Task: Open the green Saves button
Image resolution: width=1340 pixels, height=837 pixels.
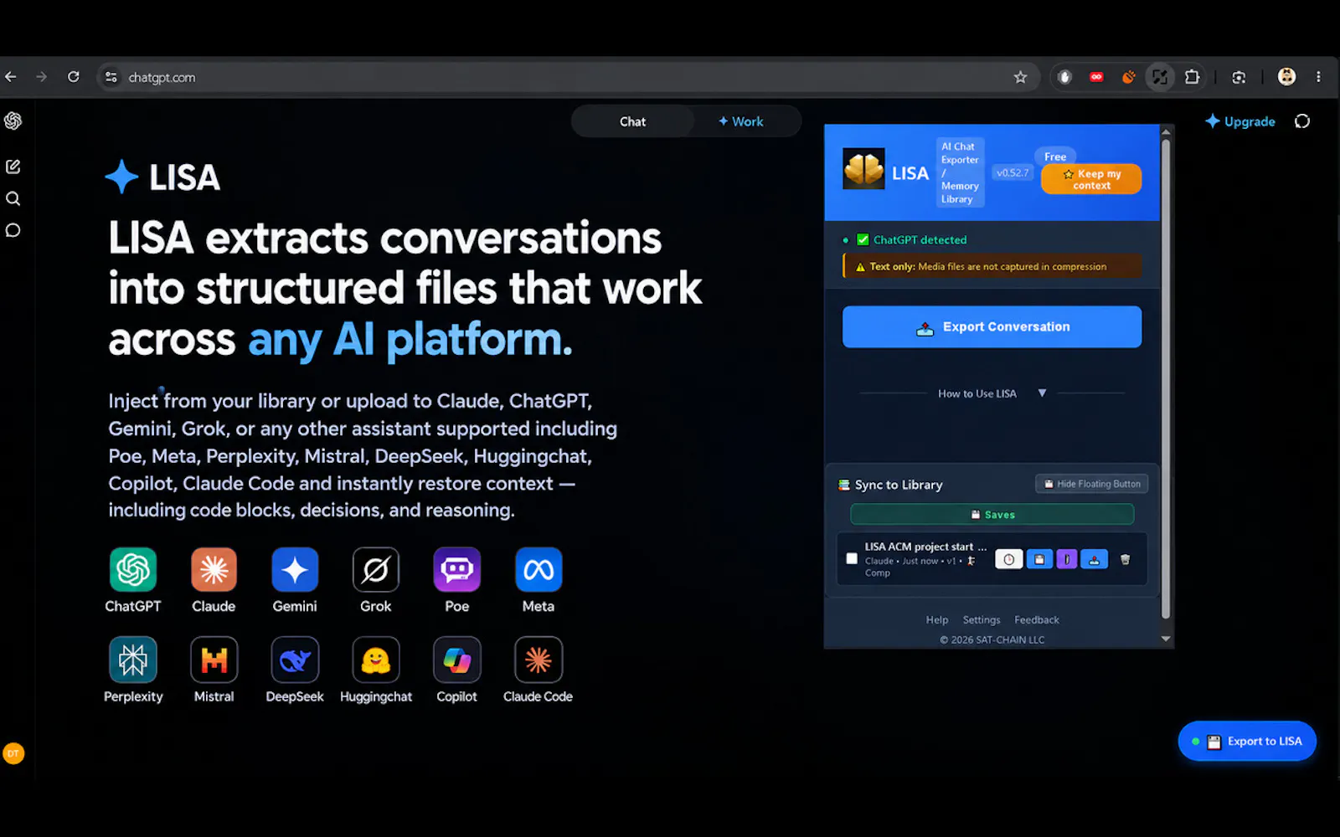Action: click(992, 515)
